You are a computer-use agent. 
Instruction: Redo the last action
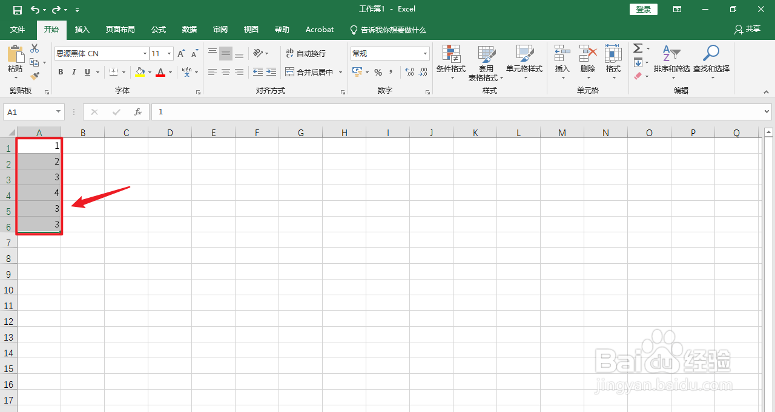point(56,10)
